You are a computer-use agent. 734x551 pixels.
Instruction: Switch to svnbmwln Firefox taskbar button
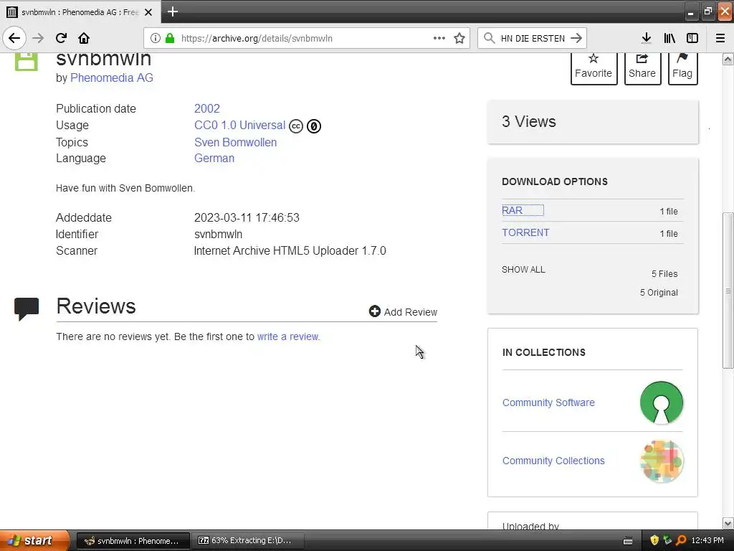(x=133, y=541)
